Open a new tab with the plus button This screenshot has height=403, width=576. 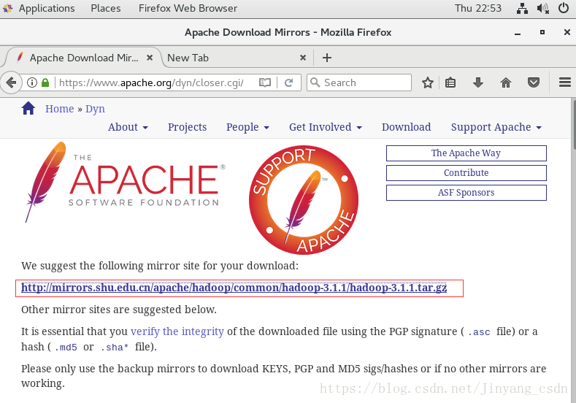tap(327, 58)
